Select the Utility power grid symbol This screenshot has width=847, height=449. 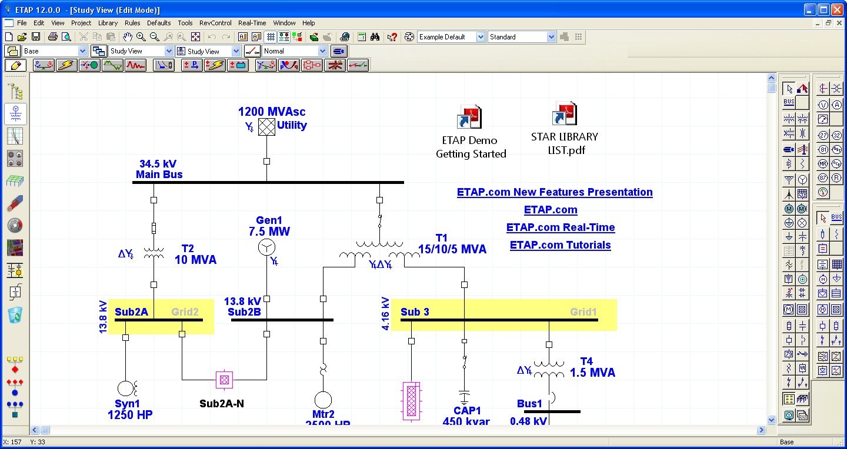266,126
